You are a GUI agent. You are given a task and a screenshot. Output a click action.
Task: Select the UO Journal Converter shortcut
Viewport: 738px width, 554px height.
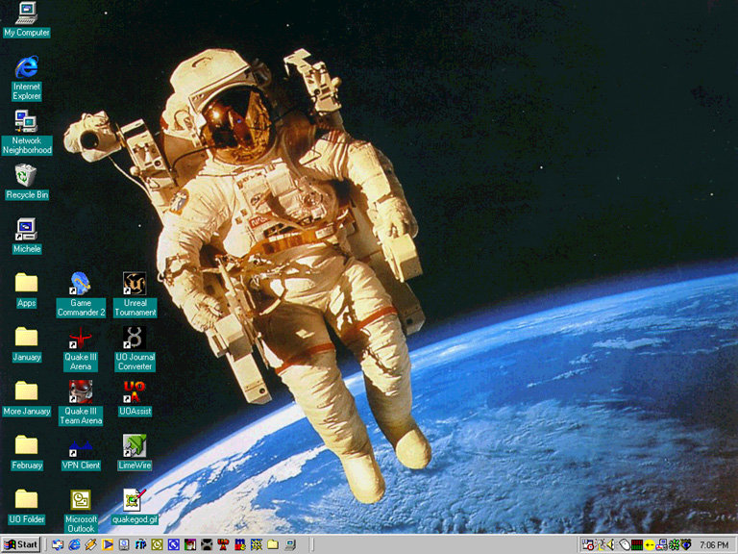click(135, 348)
